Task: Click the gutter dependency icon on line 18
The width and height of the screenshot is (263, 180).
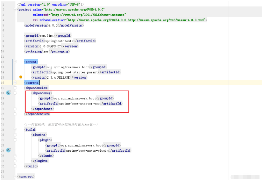Action: coord(8,93)
